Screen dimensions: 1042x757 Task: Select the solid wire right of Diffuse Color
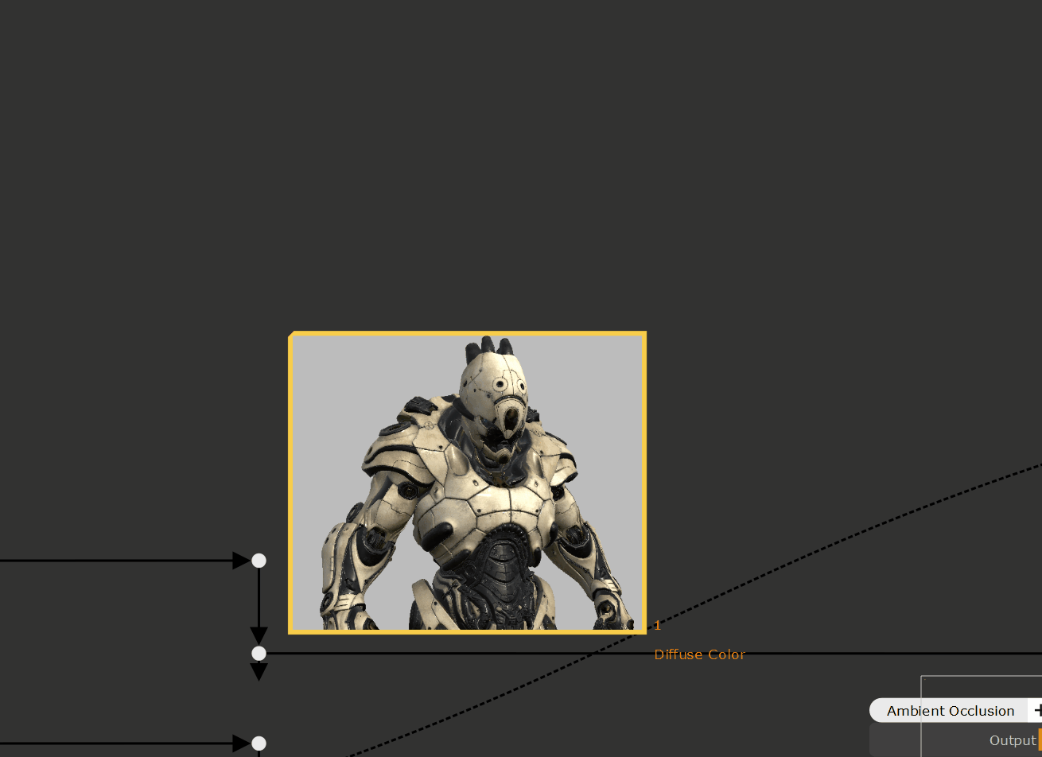(875, 654)
